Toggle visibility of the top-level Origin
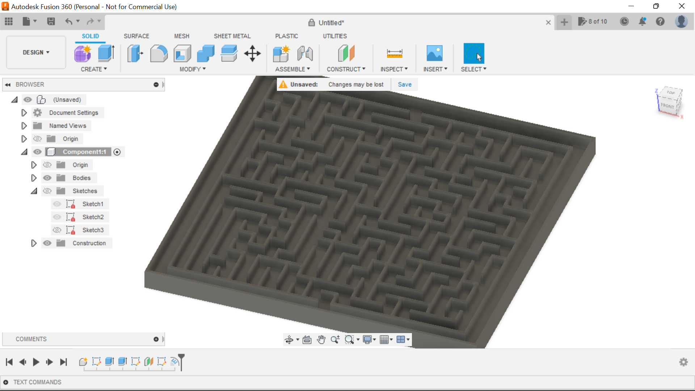The image size is (695, 391). coord(37,139)
